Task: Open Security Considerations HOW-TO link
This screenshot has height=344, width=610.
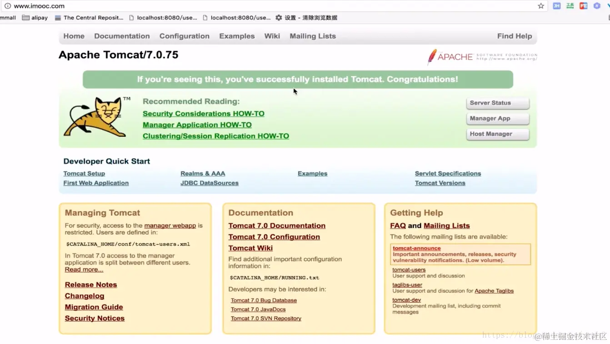Action: 204,114
